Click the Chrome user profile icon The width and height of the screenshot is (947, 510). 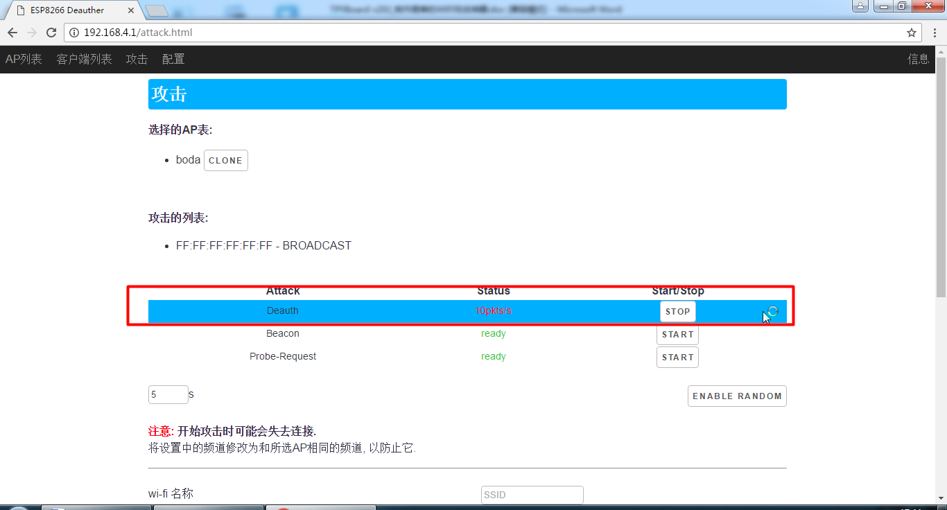tap(860, 6)
